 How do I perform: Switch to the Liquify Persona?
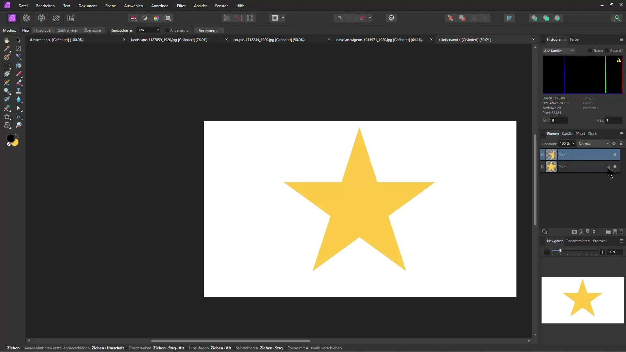pyautogui.click(x=27, y=18)
